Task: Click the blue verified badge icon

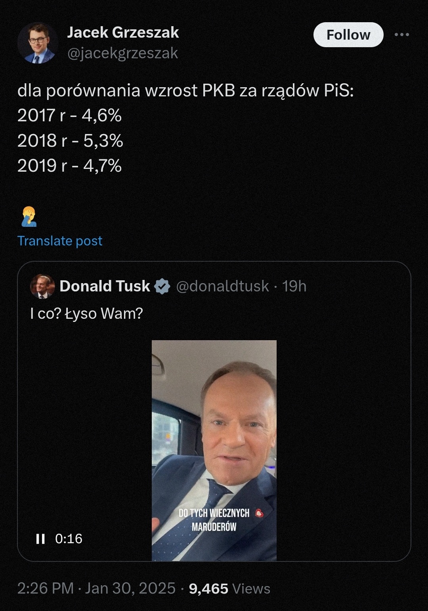Action: tap(162, 286)
